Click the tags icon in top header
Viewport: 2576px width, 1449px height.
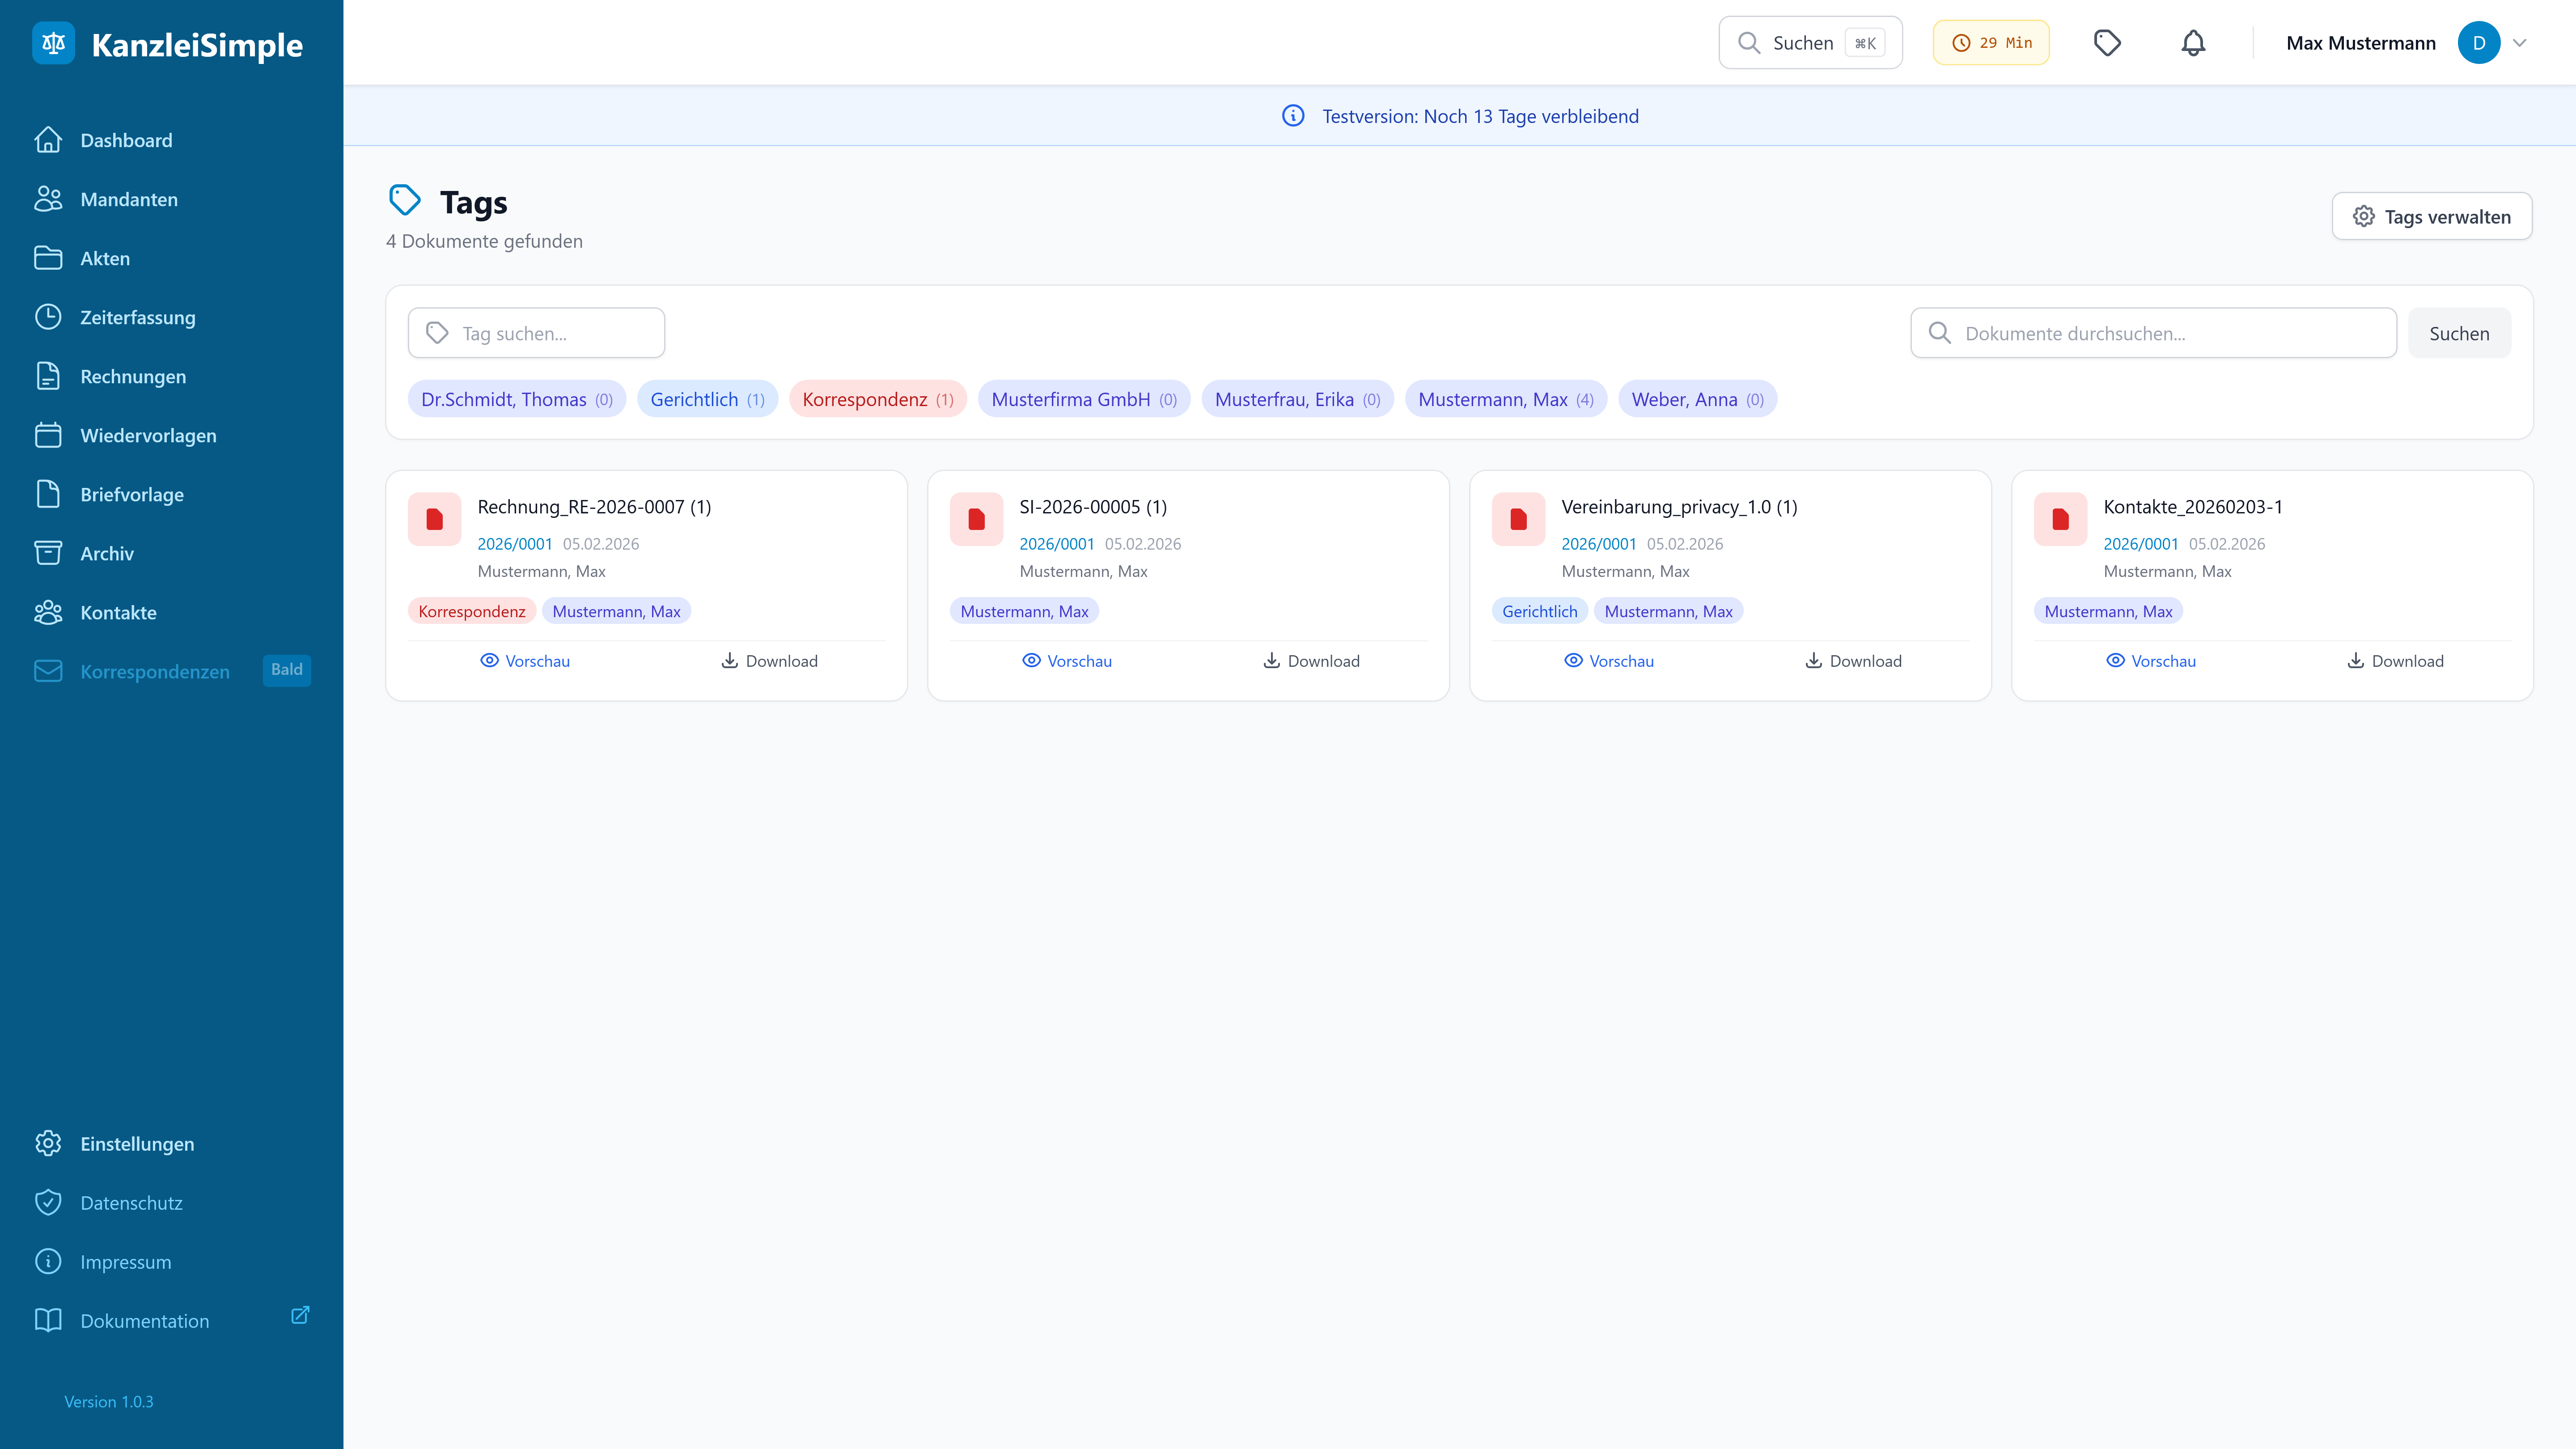[x=2107, y=43]
